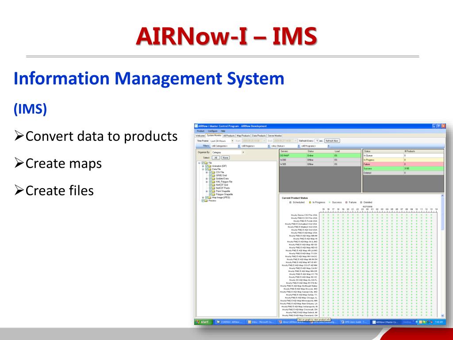Select the W280 server row
453x340 pixels.
pyautogui.click(x=320, y=160)
